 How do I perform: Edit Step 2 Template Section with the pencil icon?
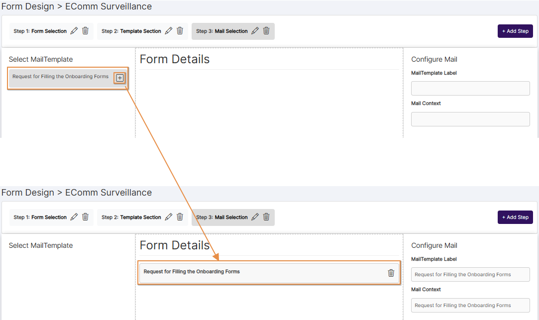pyautogui.click(x=169, y=30)
